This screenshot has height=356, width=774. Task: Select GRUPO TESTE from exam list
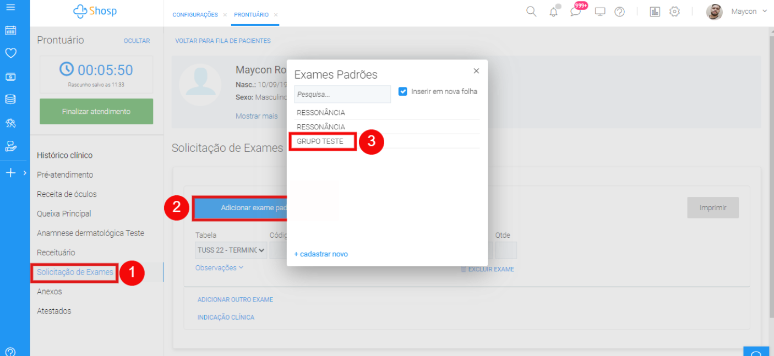[320, 141]
